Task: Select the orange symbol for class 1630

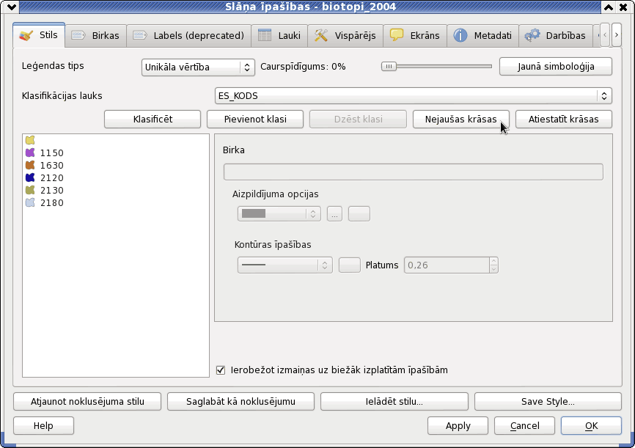Action: (30, 165)
